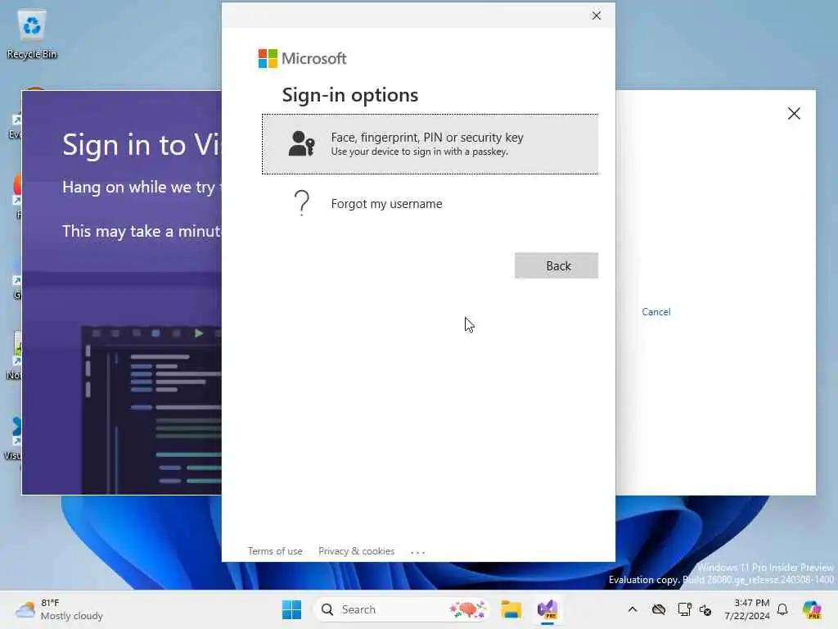Click the search highlights brain icon
This screenshot has width=838, height=629.
(467, 609)
